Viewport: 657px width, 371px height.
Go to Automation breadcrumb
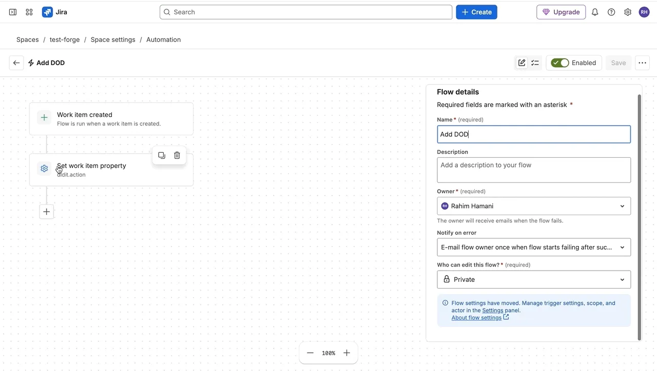click(x=163, y=39)
